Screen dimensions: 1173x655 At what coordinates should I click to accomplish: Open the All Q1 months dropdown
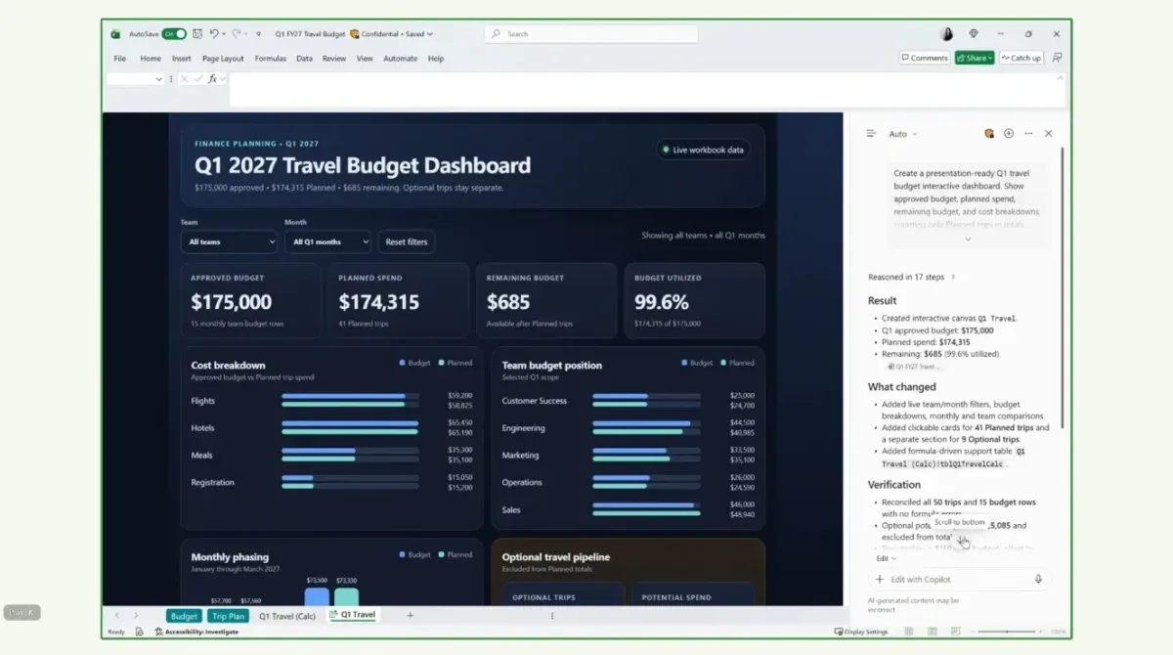tap(328, 241)
